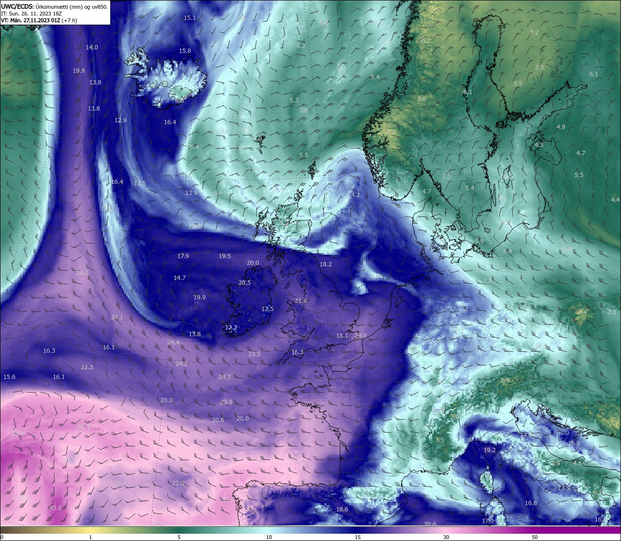Image resolution: width=621 pixels, height=541 pixels.
Task: Select the '19.5' map value
Action: [x=225, y=256]
